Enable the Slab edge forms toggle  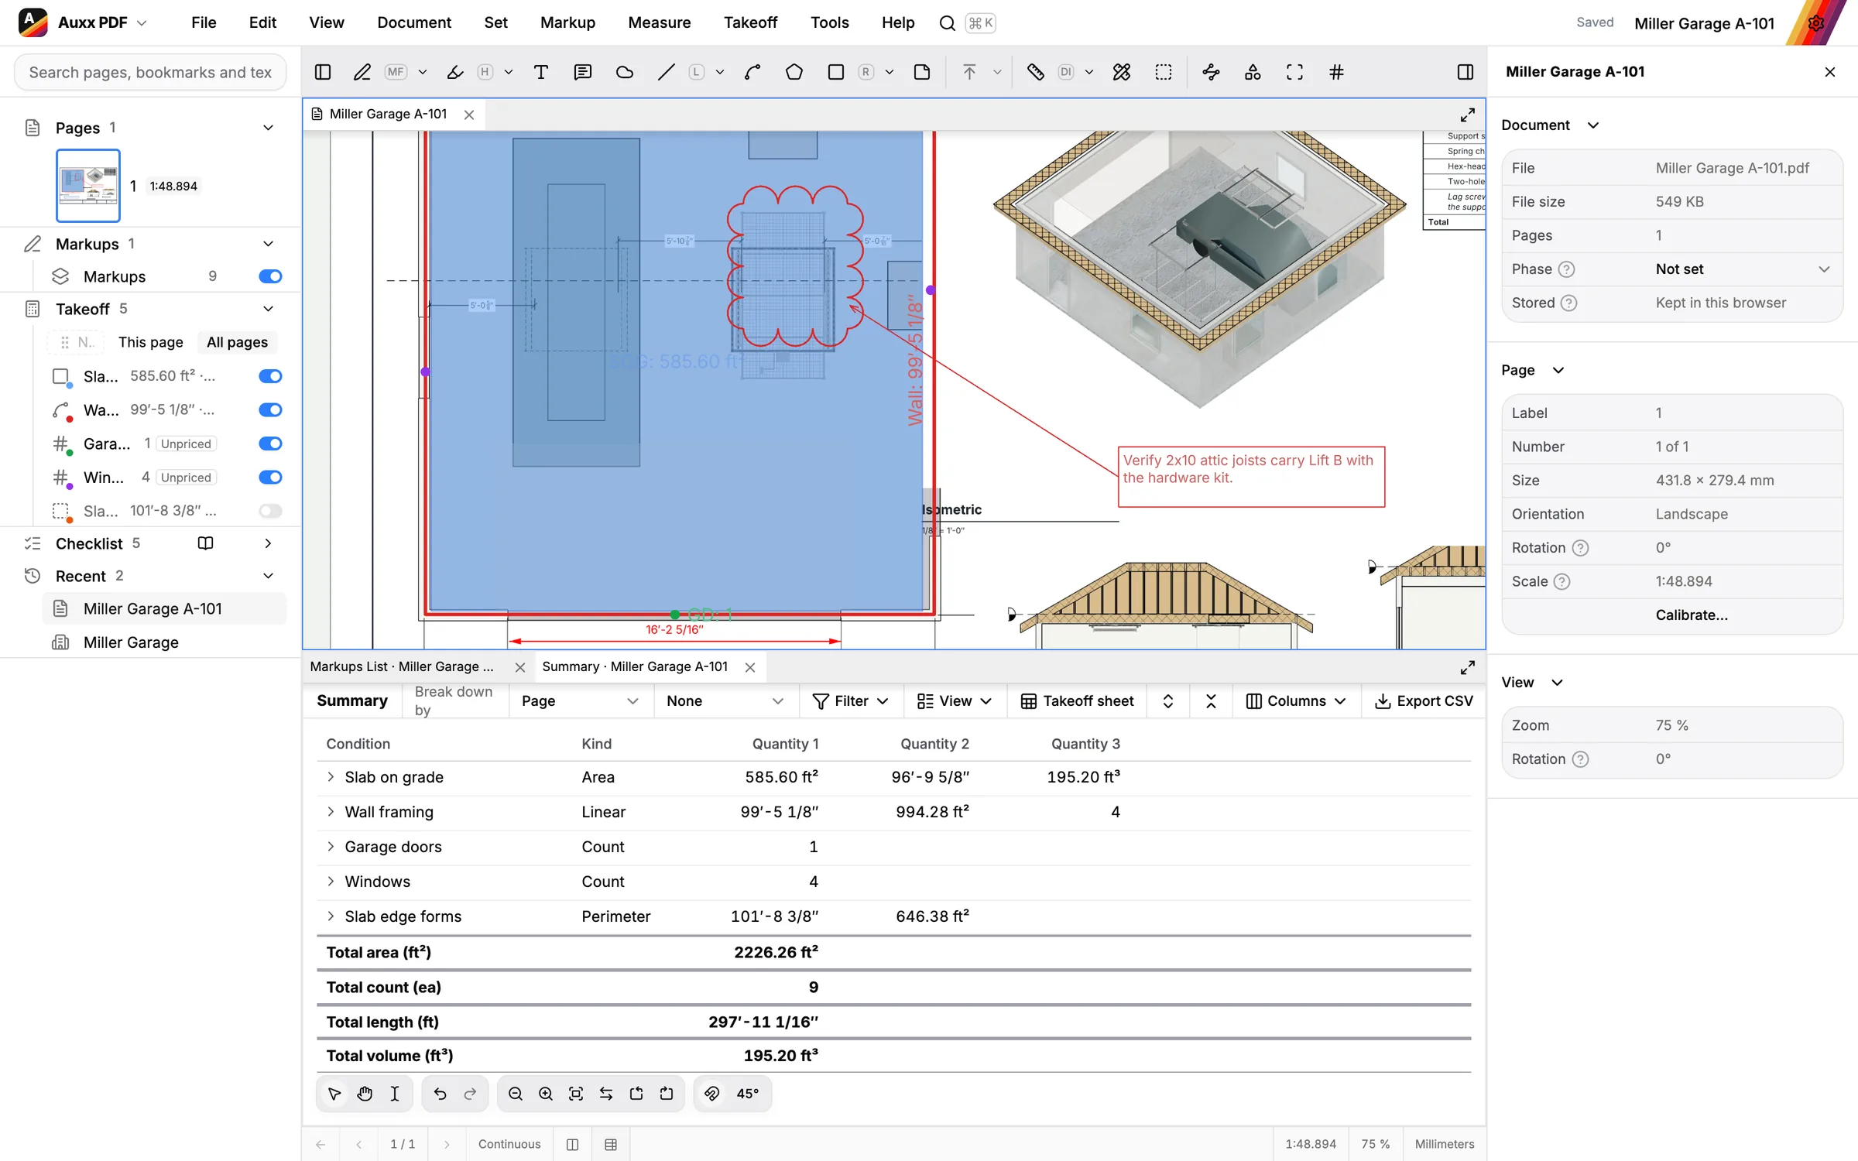(x=270, y=511)
